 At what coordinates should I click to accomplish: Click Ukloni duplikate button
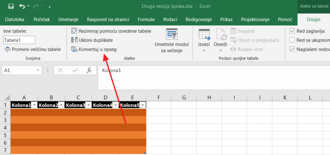pyautogui.click(x=92, y=40)
